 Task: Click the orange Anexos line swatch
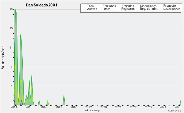click(x=84, y=9)
